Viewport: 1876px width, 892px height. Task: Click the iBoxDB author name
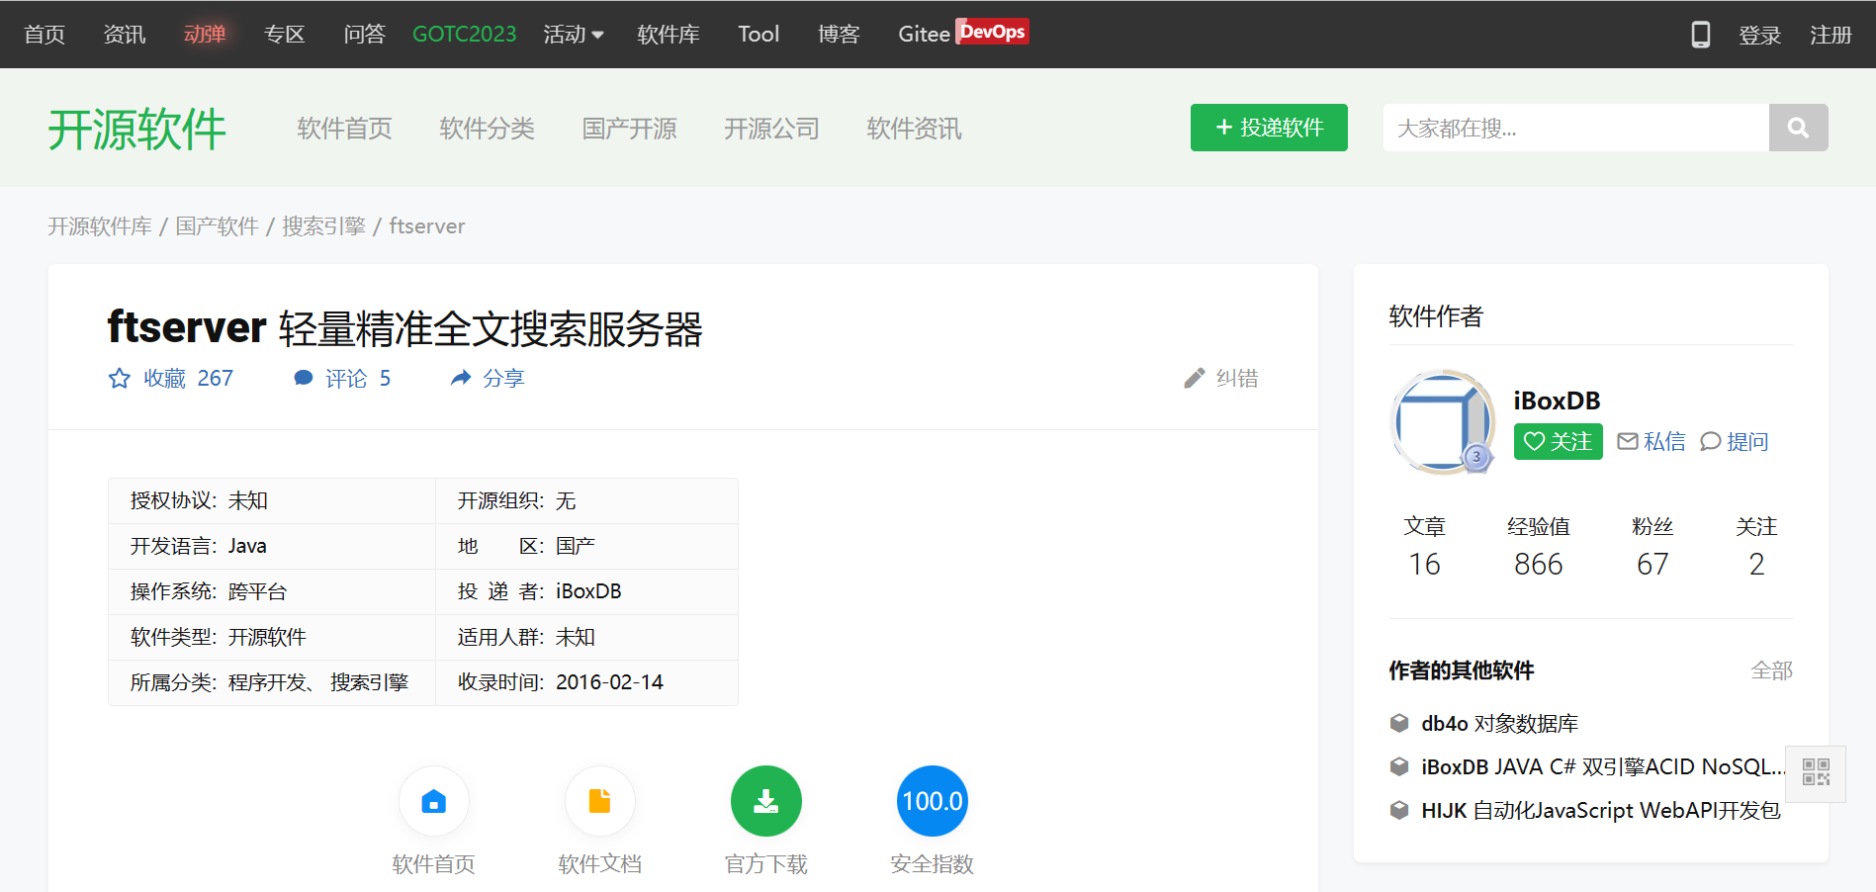1557,401
